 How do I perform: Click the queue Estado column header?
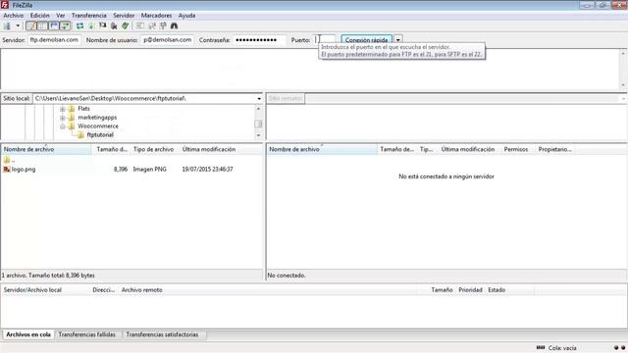tap(509, 290)
